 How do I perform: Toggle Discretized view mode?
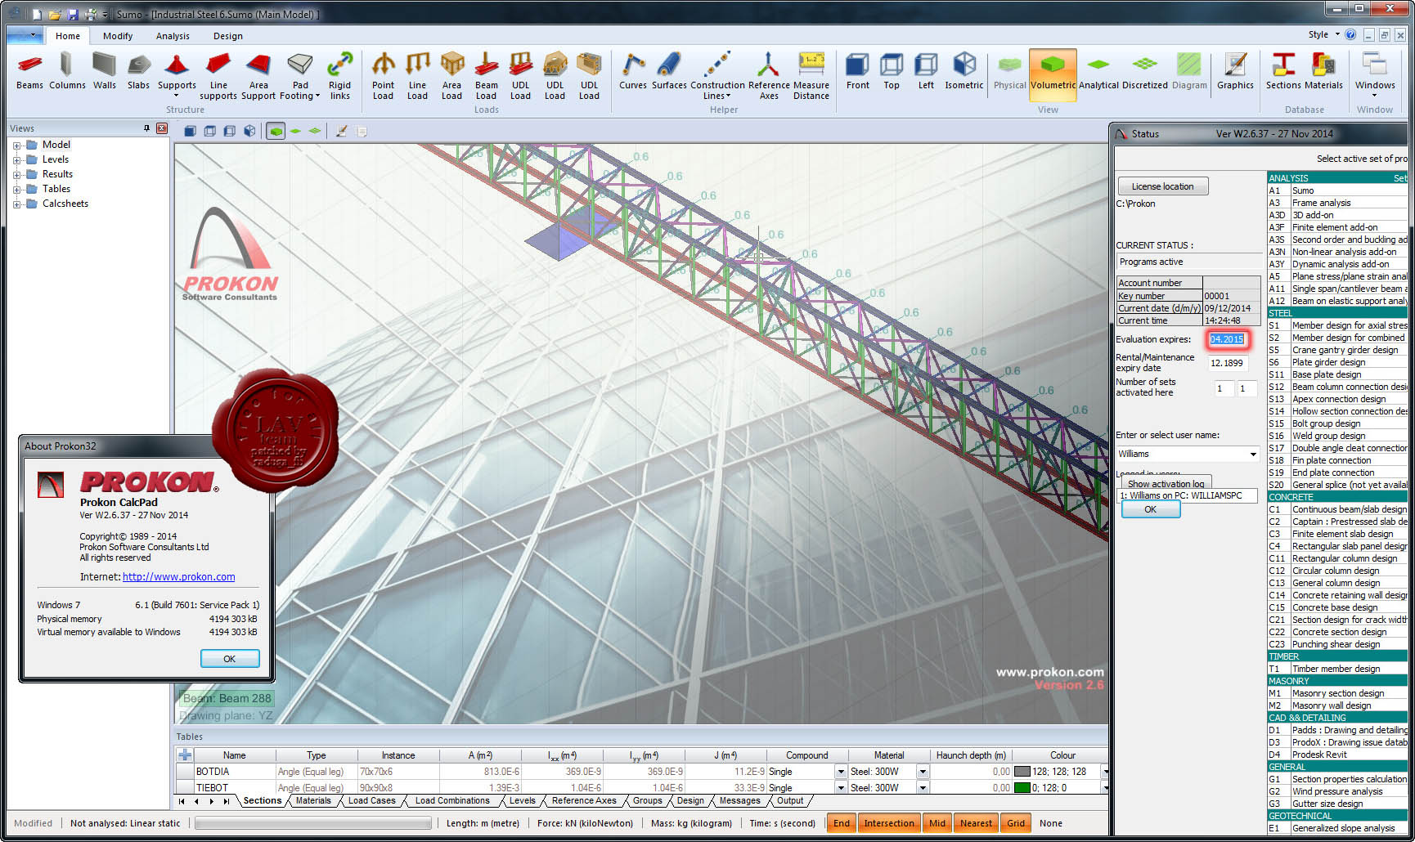(1145, 71)
